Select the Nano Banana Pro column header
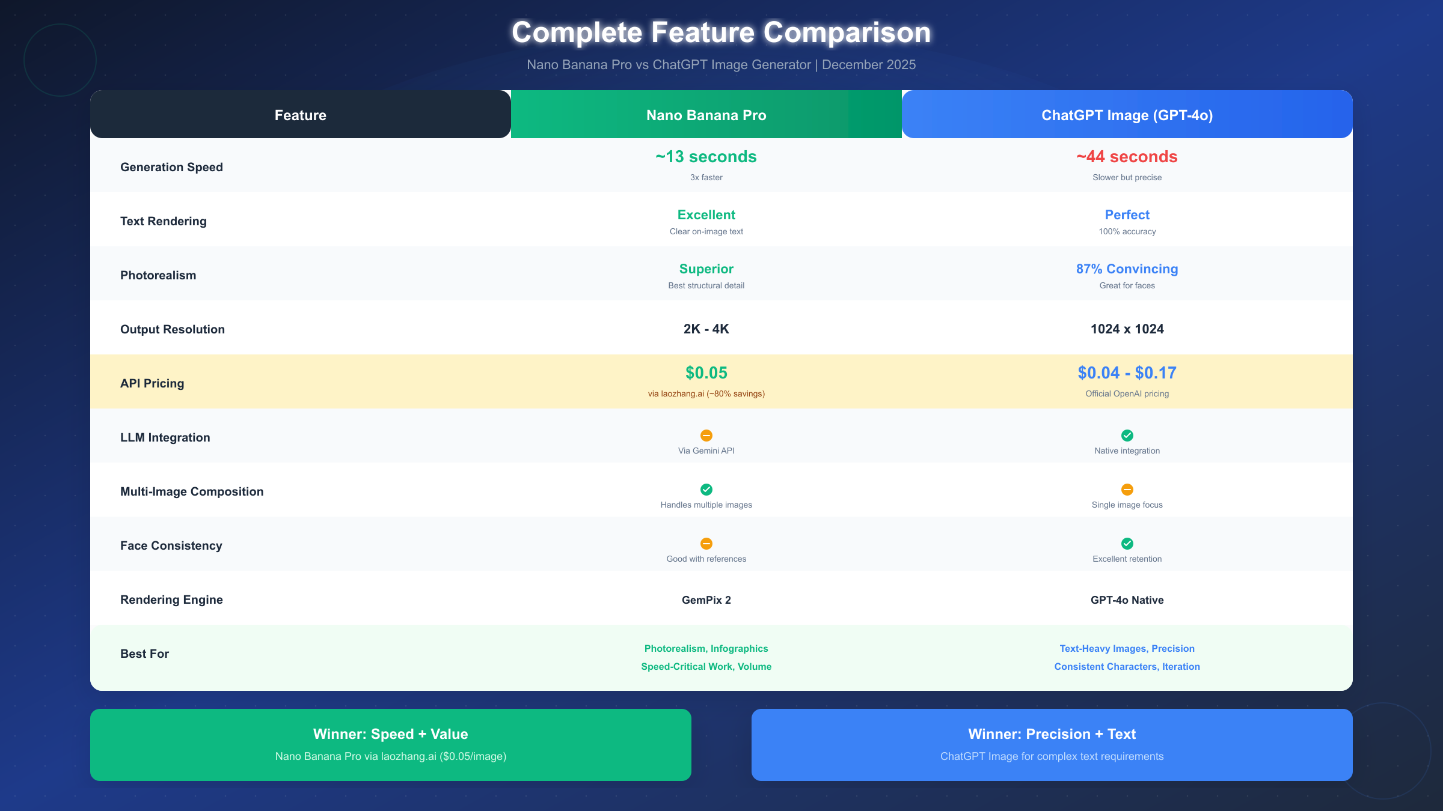The width and height of the screenshot is (1443, 811). tap(706, 114)
